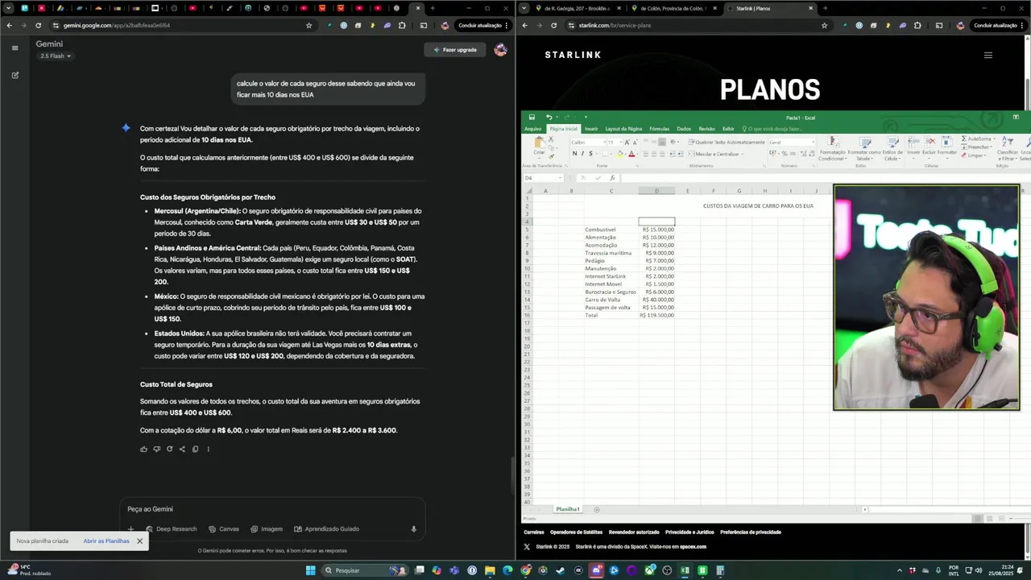Open the Gemini account avatar
This screenshot has width=1031, height=580.
coord(500,50)
